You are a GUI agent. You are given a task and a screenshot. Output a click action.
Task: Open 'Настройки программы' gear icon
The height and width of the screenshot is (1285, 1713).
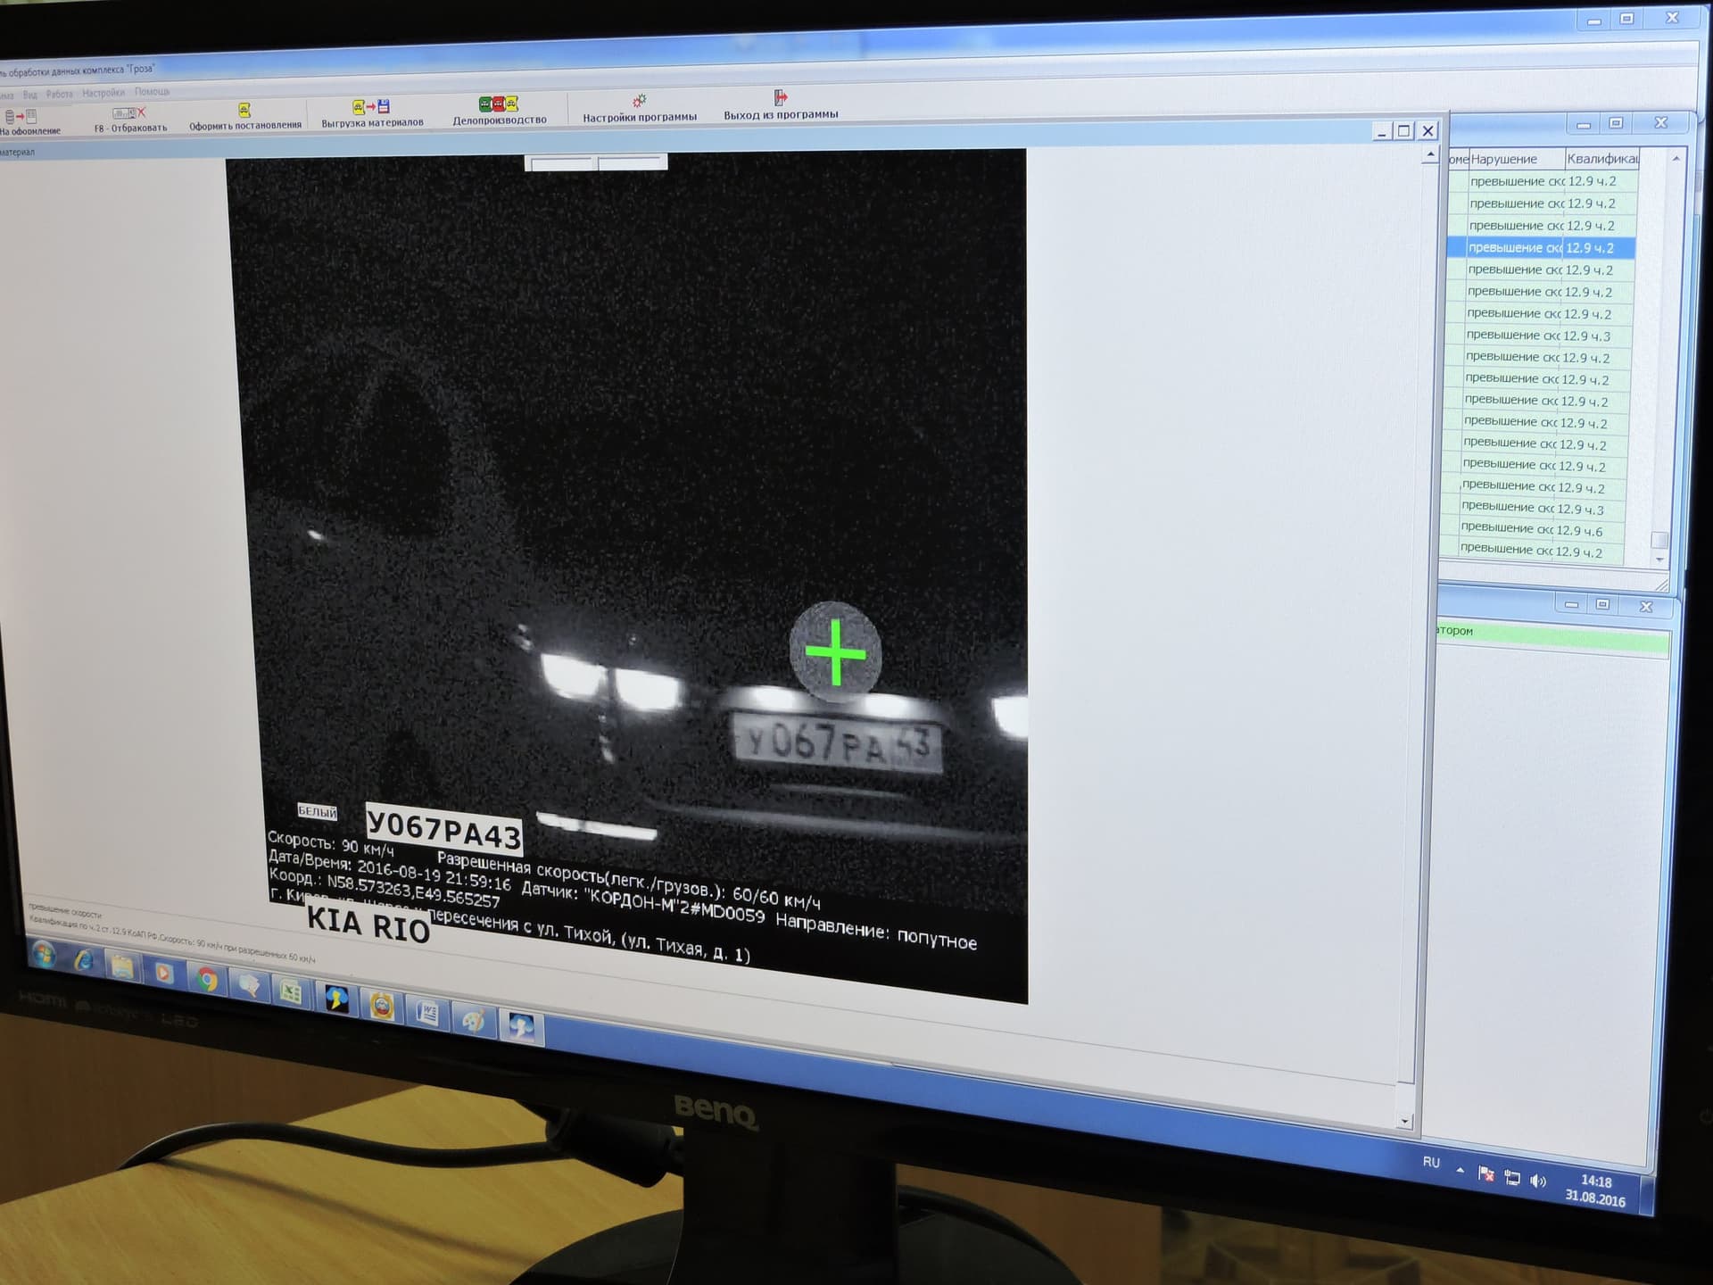tap(639, 101)
